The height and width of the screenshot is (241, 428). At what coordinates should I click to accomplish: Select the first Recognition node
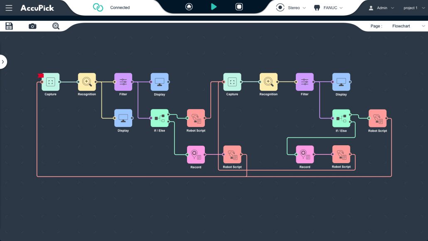click(87, 82)
